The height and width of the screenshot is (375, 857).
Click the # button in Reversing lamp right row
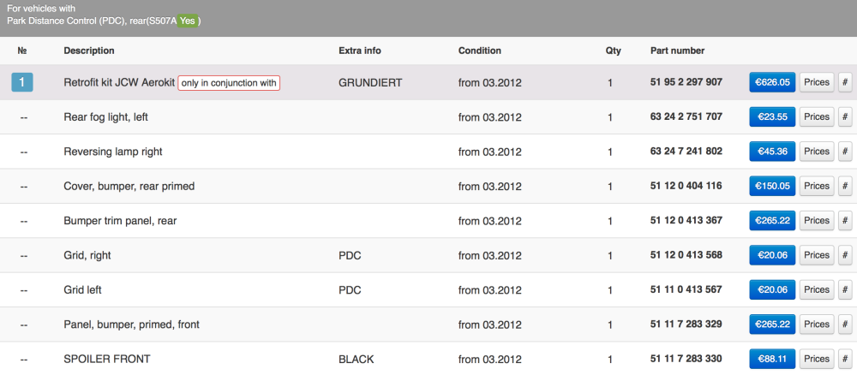(844, 152)
